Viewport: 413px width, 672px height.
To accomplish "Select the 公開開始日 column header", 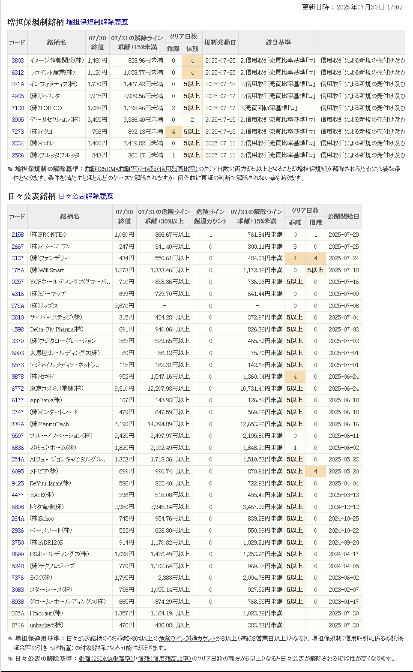I will (x=344, y=217).
